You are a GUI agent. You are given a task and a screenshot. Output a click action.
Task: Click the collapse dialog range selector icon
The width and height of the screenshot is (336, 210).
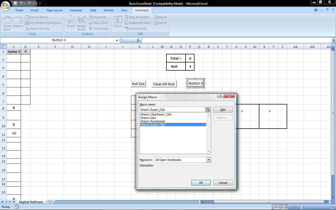pyautogui.click(x=208, y=110)
